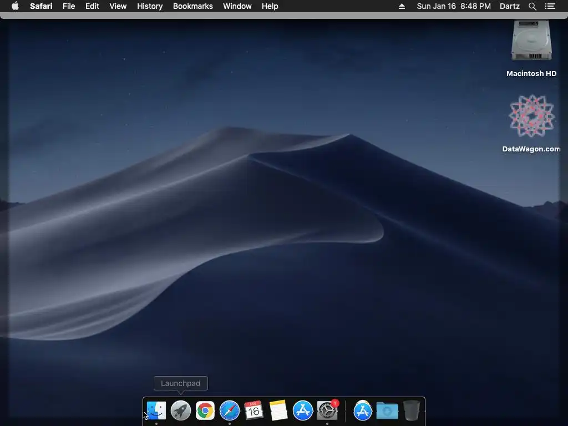The width and height of the screenshot is (568, 426).
Task: Open Google Chrome from the Dock
Action: (x=205, y=410)
